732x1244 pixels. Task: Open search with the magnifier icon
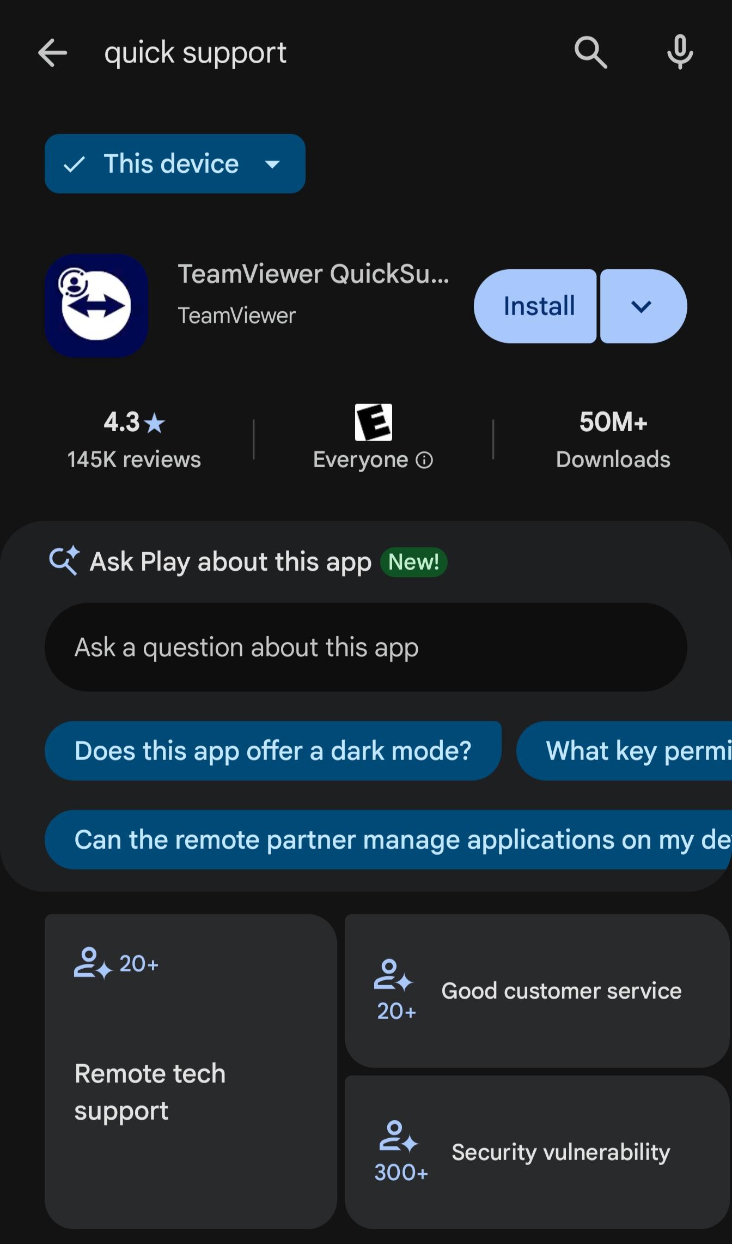pos(590,53)
